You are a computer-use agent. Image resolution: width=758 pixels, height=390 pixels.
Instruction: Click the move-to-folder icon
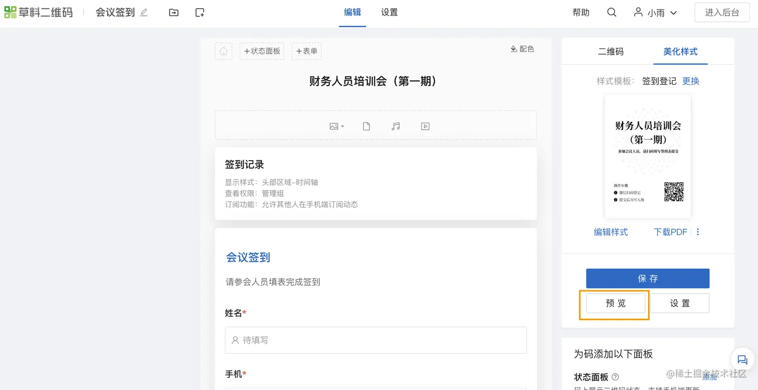pyautogui.click(x=173, y=13)
